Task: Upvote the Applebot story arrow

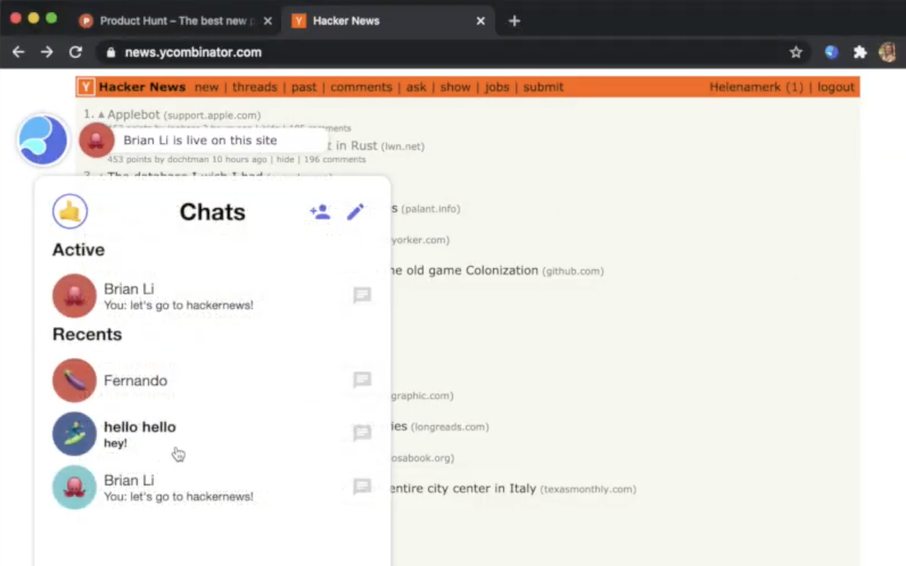Action: [x=101, y=115]
